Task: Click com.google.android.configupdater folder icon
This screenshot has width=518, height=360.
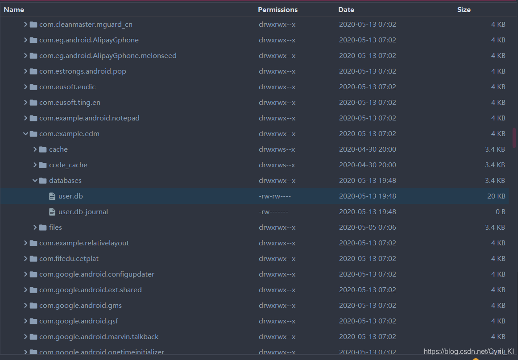Action: (33, 274)
